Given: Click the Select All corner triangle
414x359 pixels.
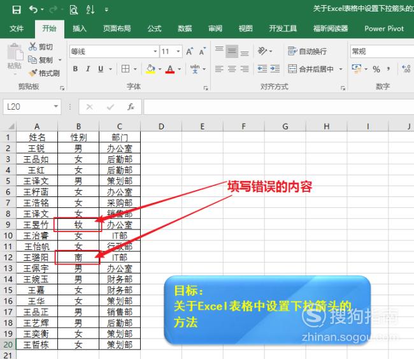Looking at the screenshot, I should click(x=11, y=126).
